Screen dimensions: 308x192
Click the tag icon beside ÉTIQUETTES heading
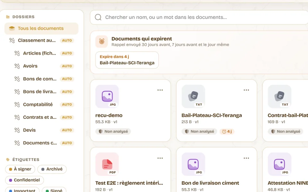pyautogui.click(x=8, y=159)
